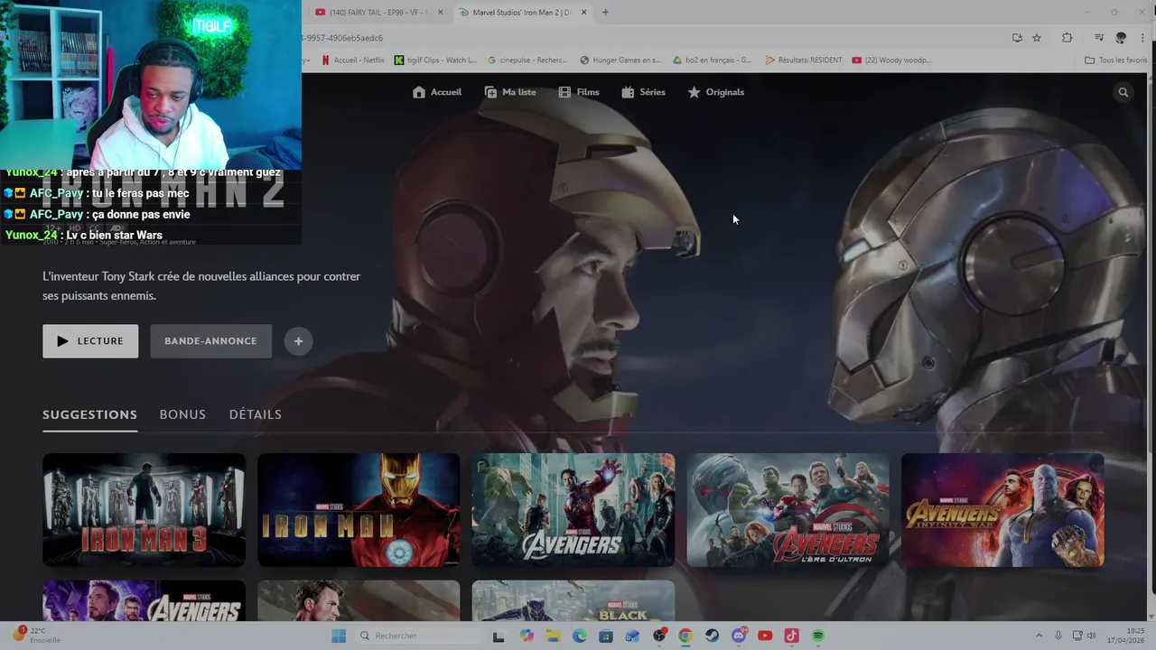Open a new browser tab with plus

pyautogui.click(x=605, y=12)
